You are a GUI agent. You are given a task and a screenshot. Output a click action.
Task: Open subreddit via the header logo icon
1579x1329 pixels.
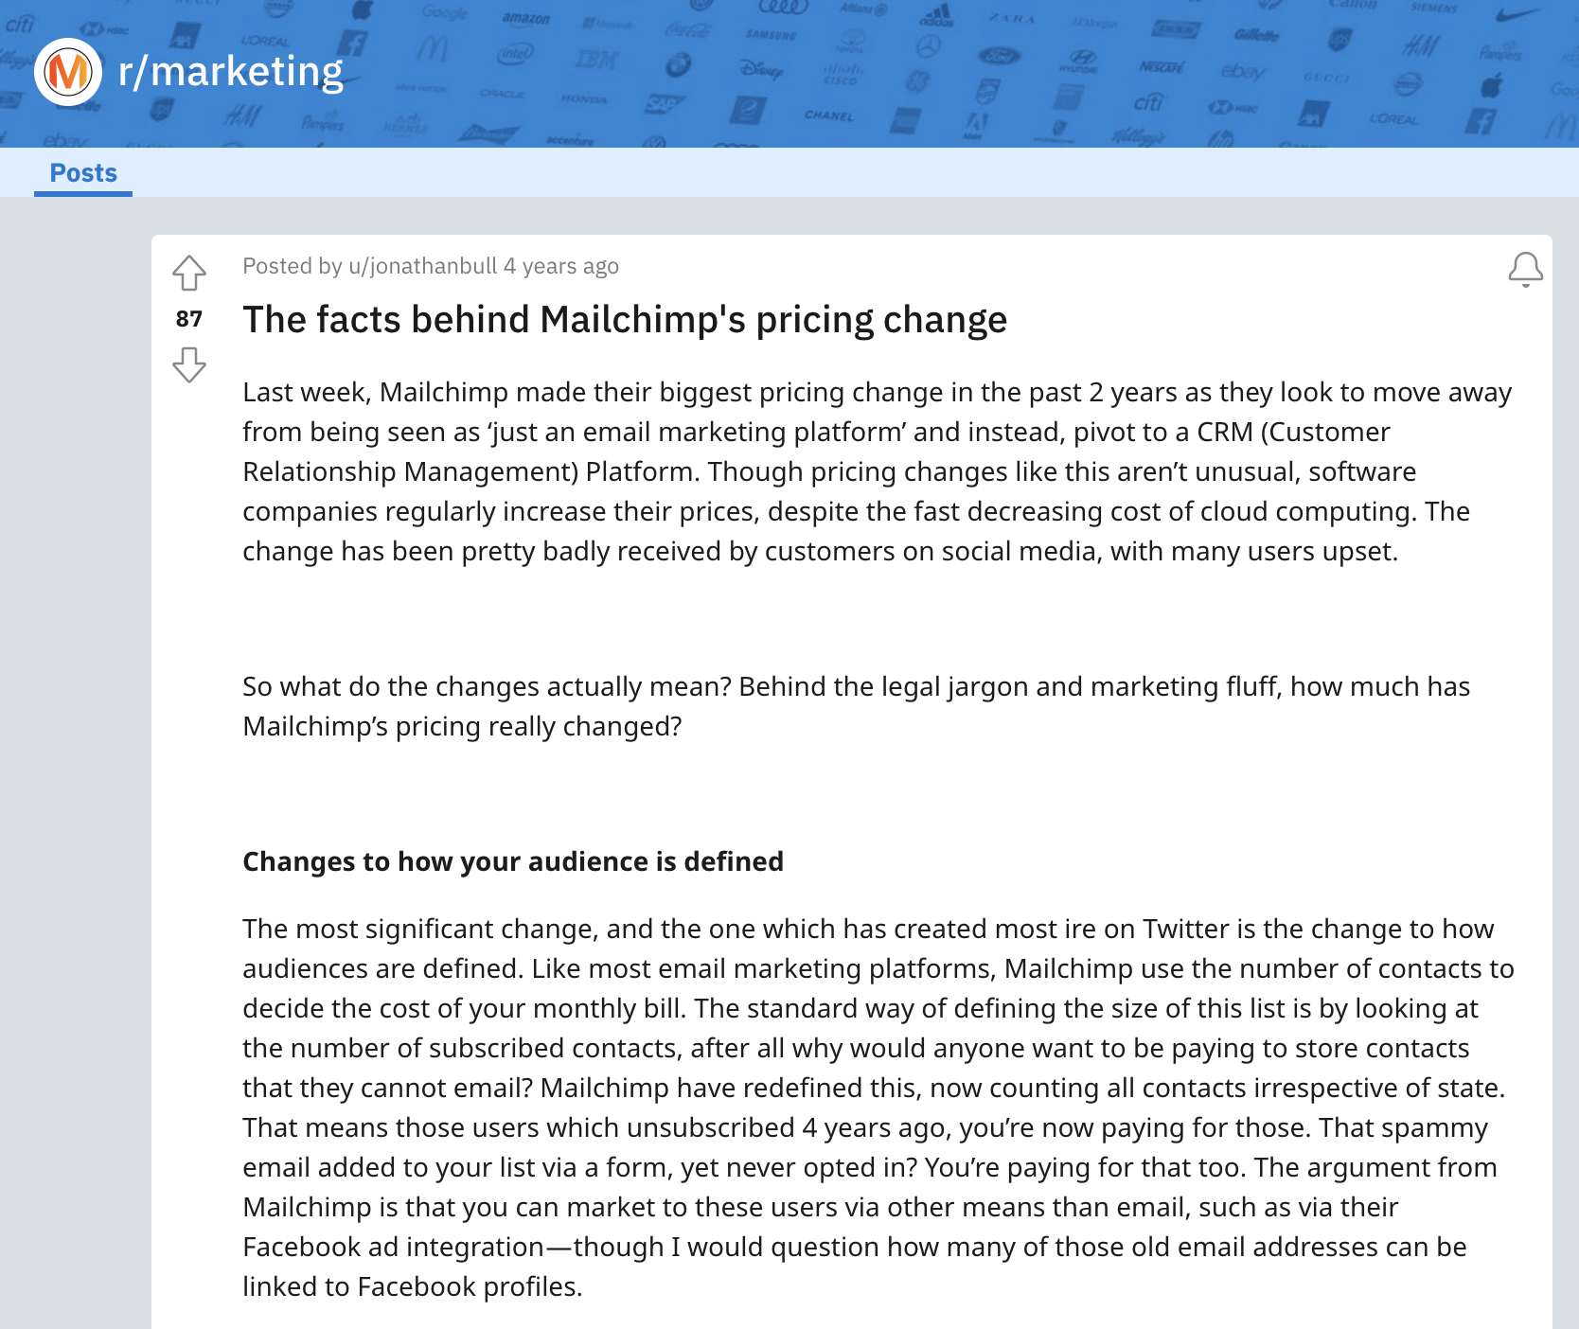pos(68,70)
